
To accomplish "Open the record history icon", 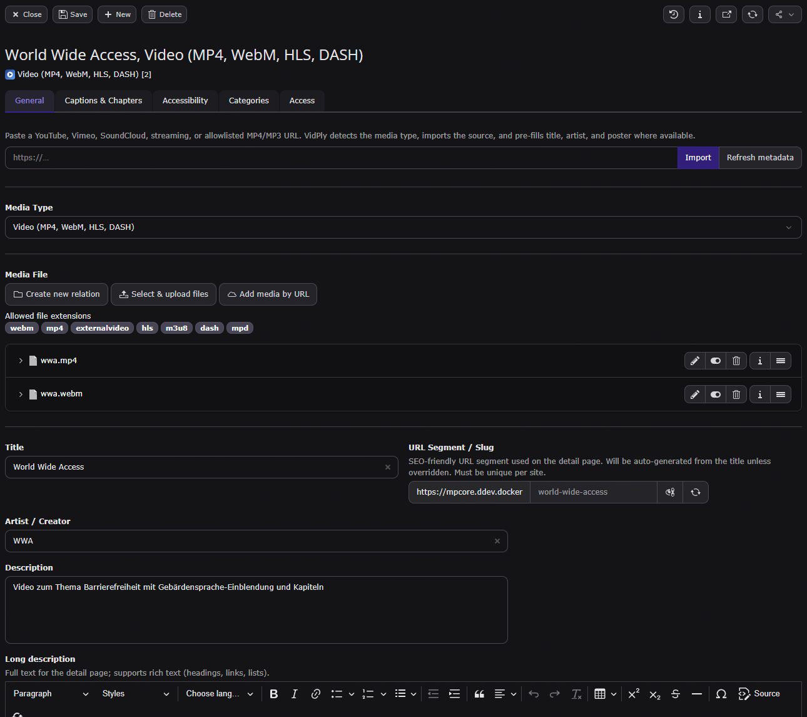I will (x=674, y=14).
